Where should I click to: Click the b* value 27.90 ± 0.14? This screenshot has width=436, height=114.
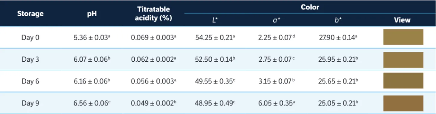[x=336, y=38]
